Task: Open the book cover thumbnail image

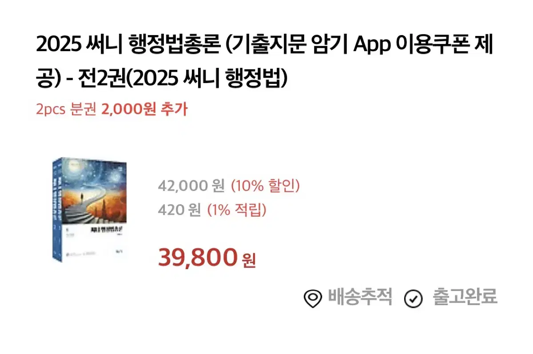Action: point(91,210)
